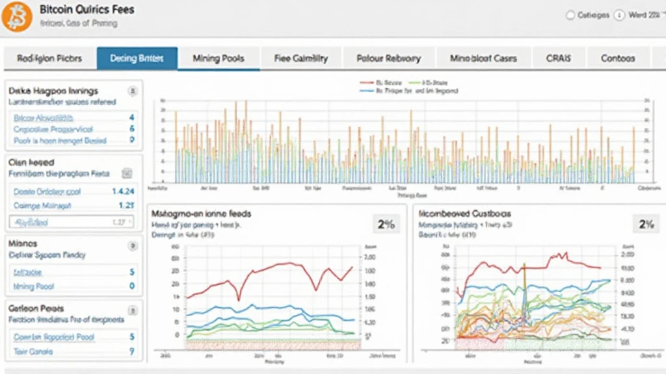
Task: Open the CRAIS tab
Action: coord(559,58)
